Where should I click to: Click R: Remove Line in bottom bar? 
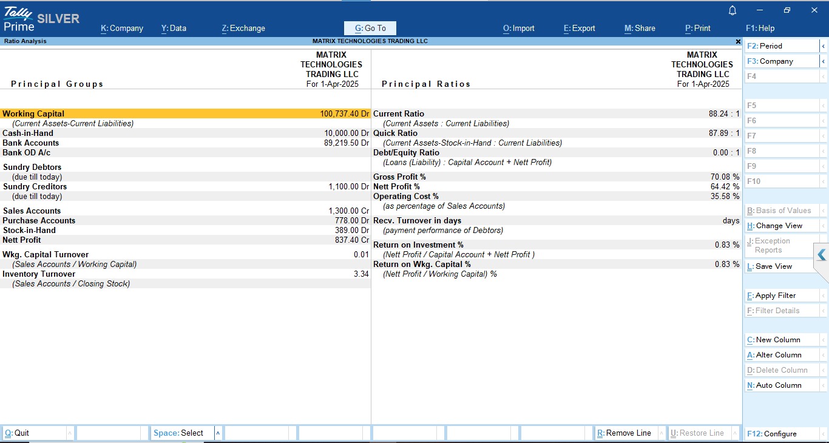624,433
